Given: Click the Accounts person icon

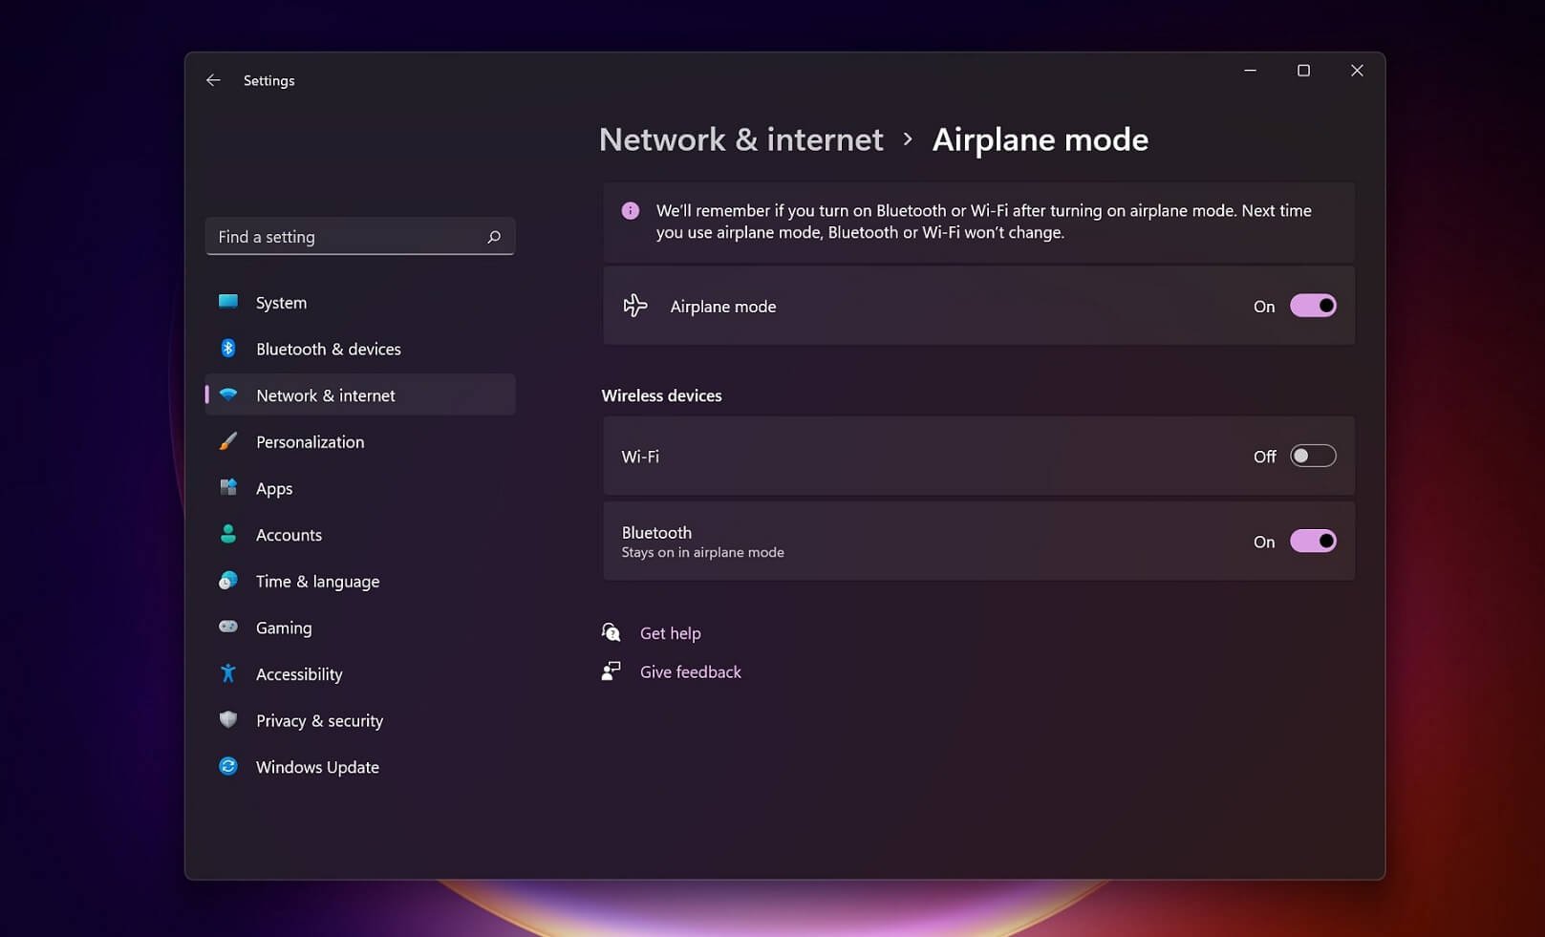Looking at the screenshot, I should (x=228, y=534).
